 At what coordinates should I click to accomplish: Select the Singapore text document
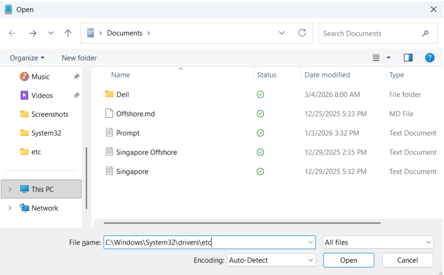click(x=132, y=171)
